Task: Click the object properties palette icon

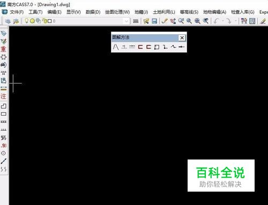Action: (244, 21)
